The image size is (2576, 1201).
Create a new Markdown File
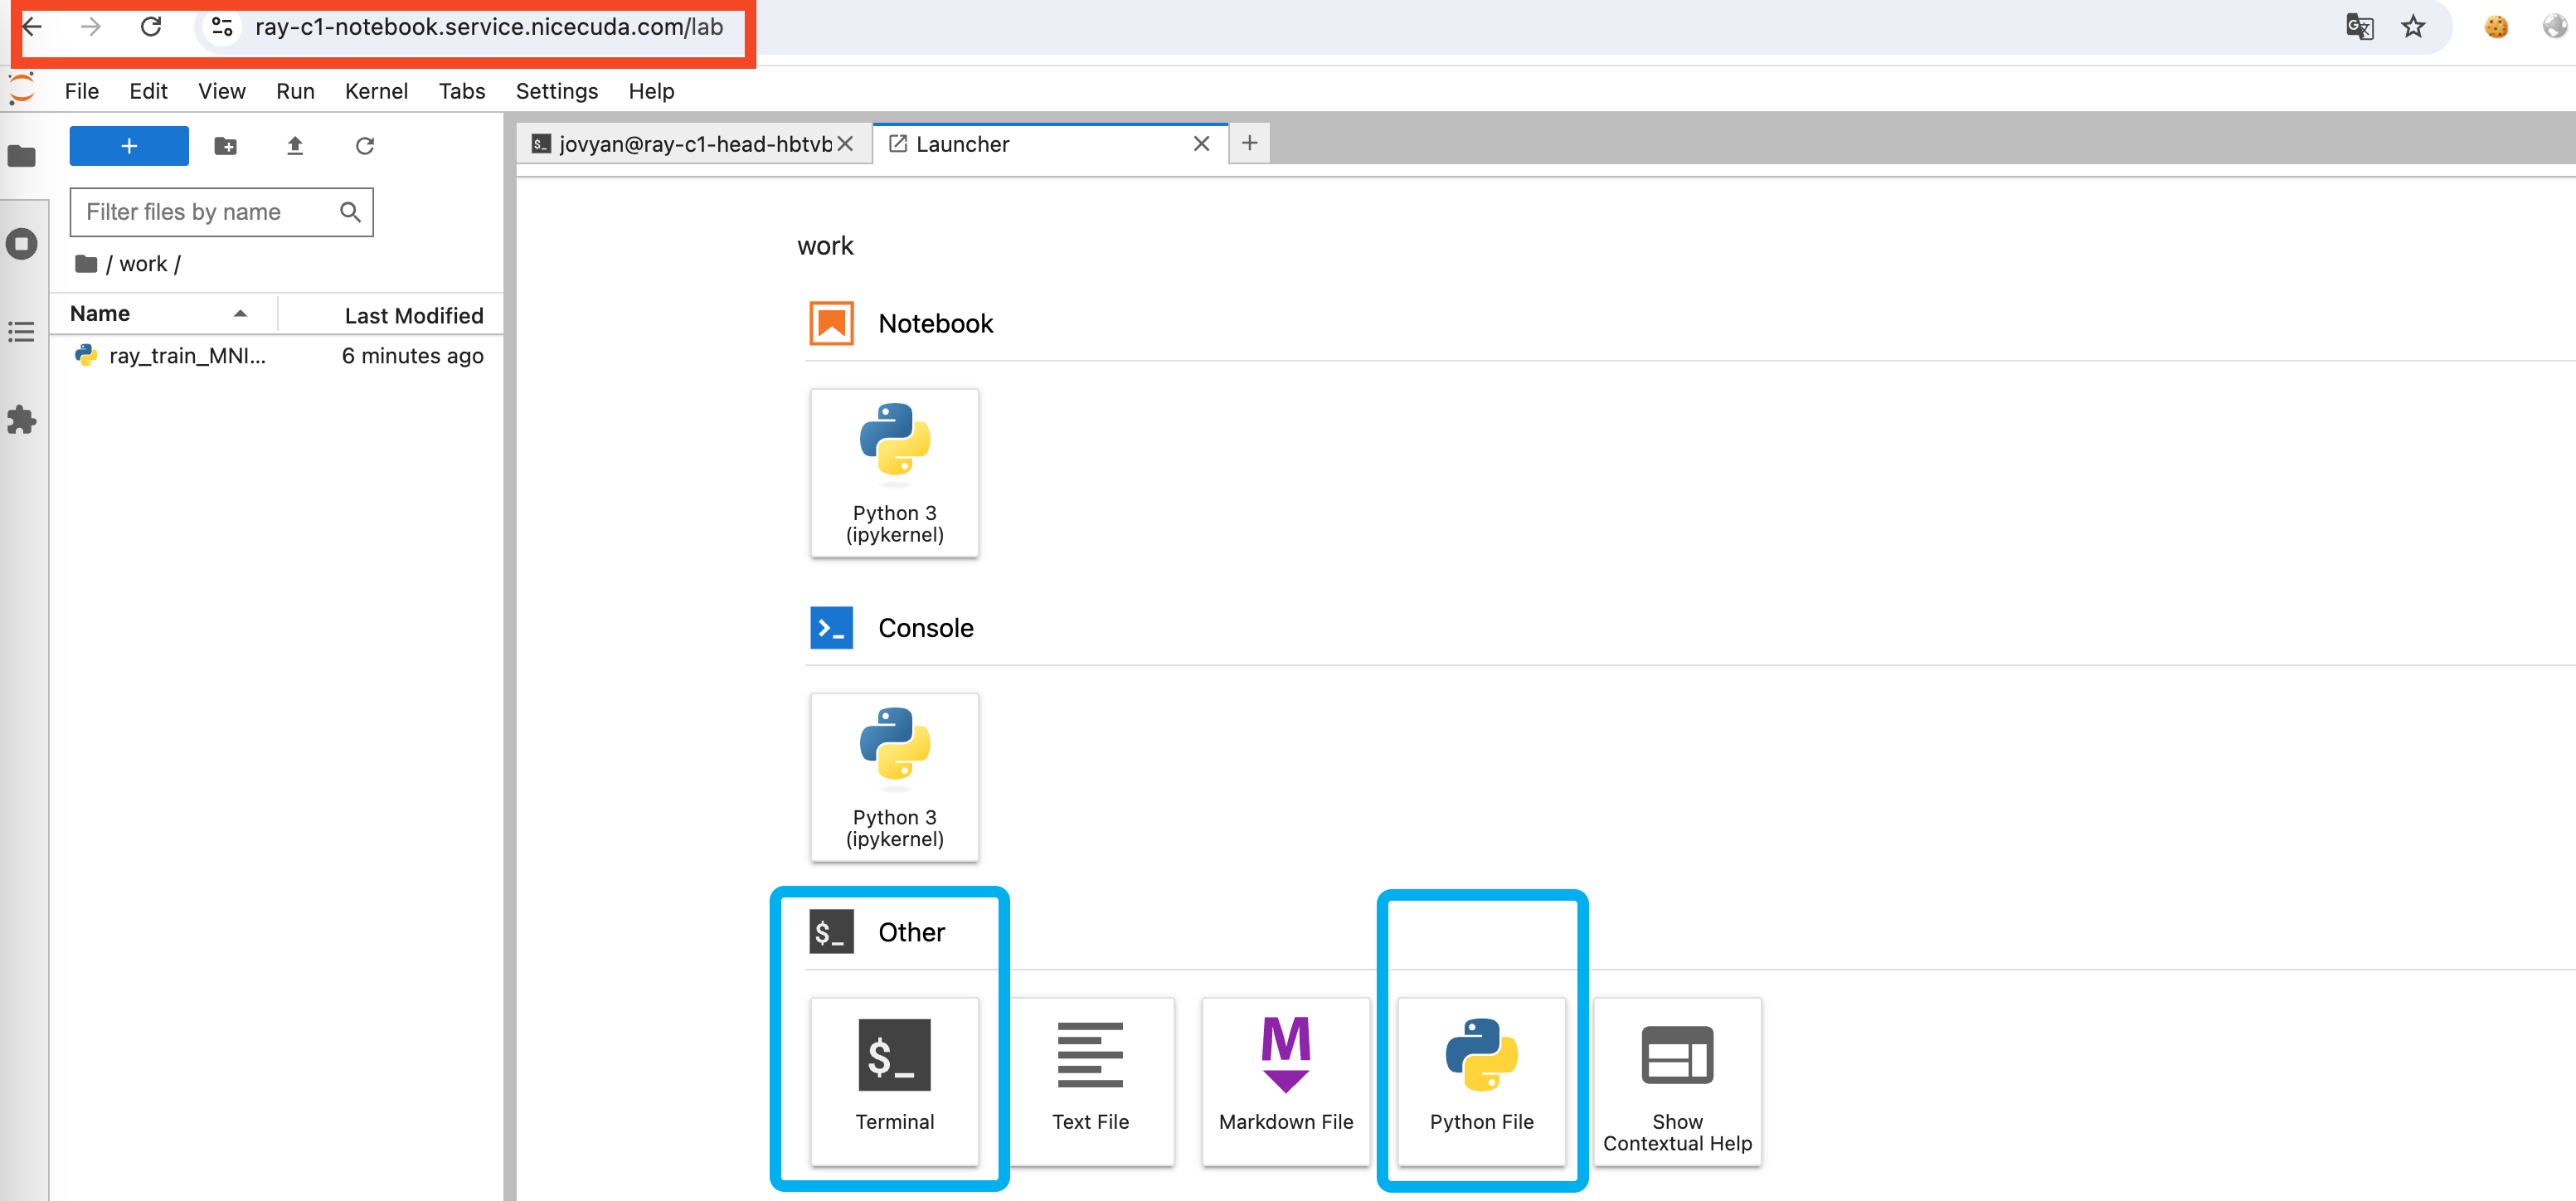[1285, 1078]
